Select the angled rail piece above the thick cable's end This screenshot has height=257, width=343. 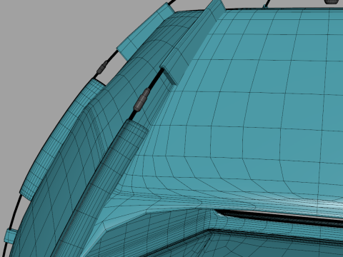[x=193, y=42]
